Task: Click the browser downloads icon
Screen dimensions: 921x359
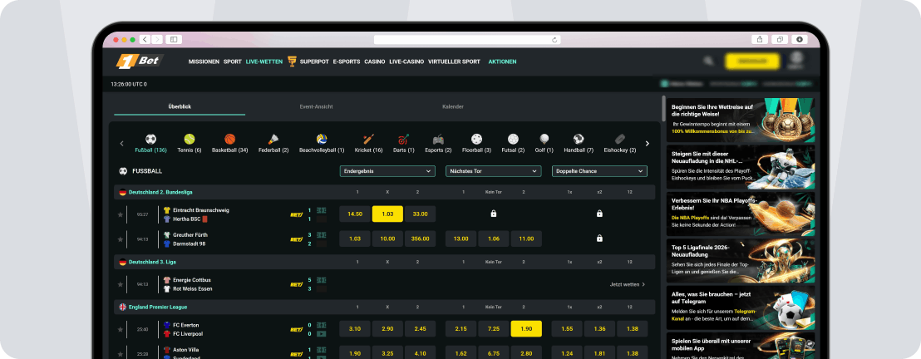Action: click(800, 39)
